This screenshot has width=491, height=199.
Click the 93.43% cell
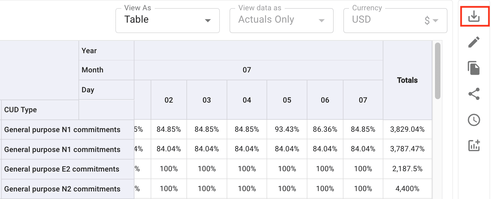pos(287,129)
